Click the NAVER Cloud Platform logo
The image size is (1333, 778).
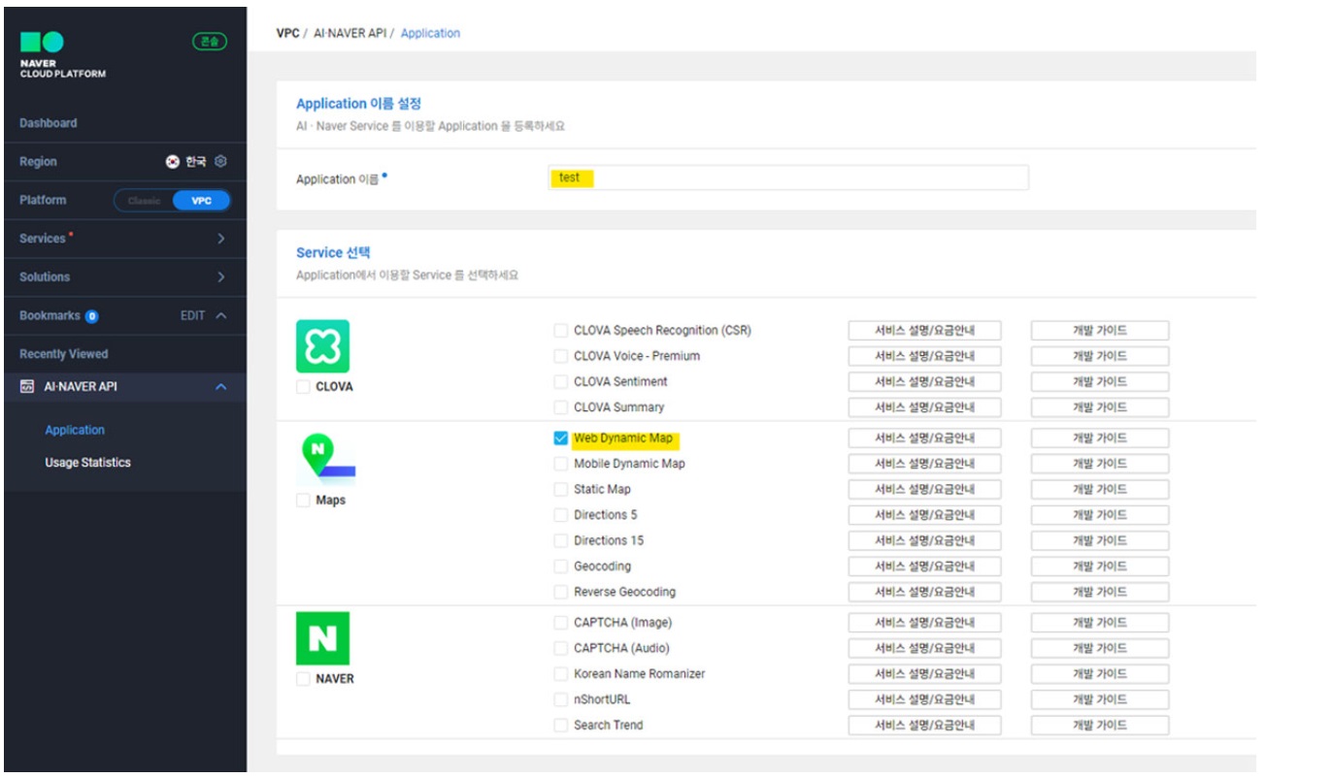[x=62, y=55]
